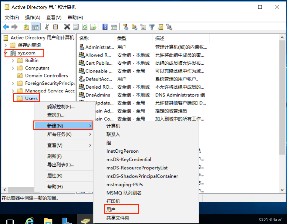287x224 pixels.
Task: Sort by the 描述 column header
Action: (181, 38)
